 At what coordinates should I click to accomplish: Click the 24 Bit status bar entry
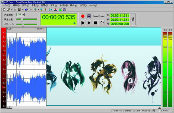pyautogui.click(x=137, y=111)
